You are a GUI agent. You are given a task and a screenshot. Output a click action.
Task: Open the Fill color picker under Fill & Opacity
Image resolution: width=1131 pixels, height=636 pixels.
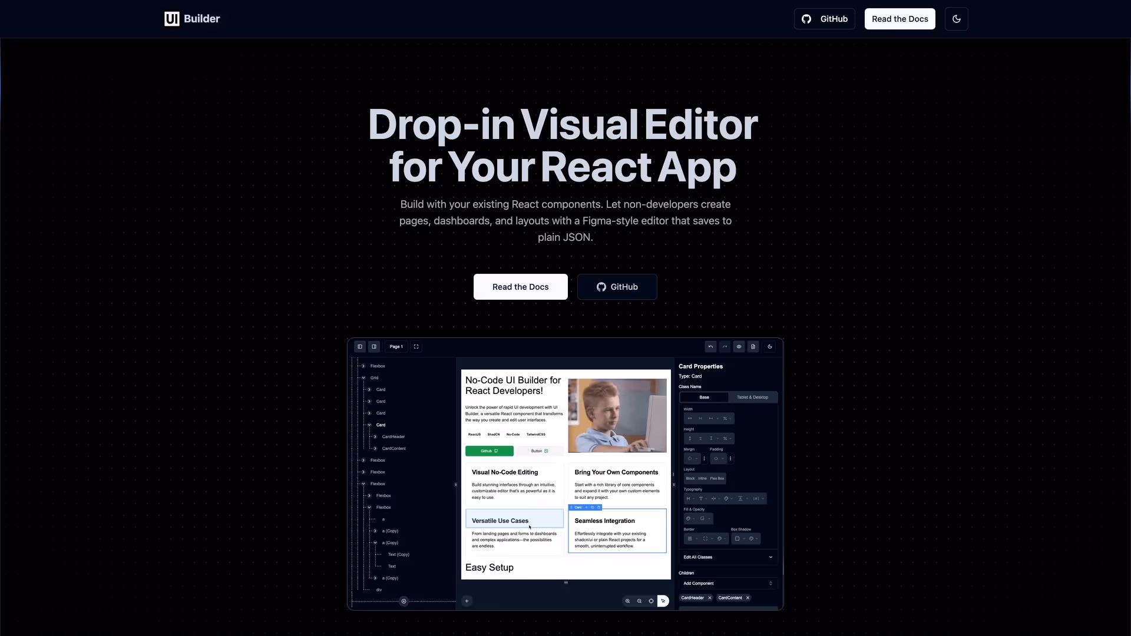[689, 518]
